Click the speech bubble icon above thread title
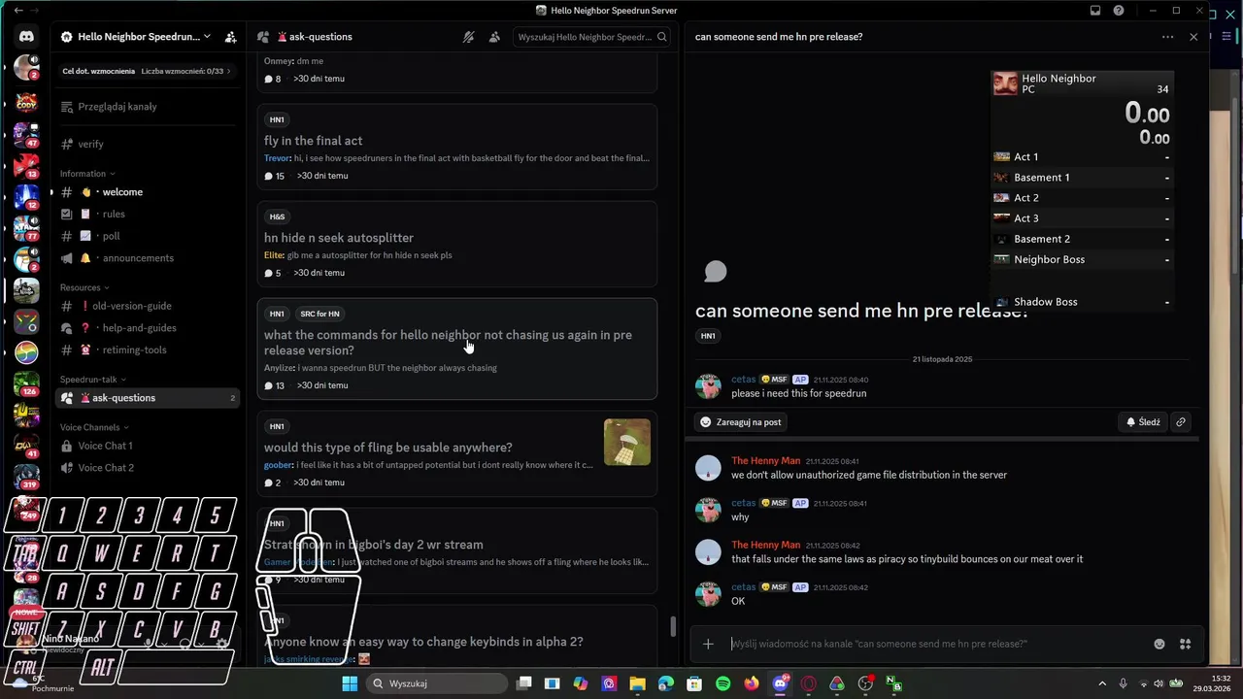1243x699 pixels. click(716, 272)
